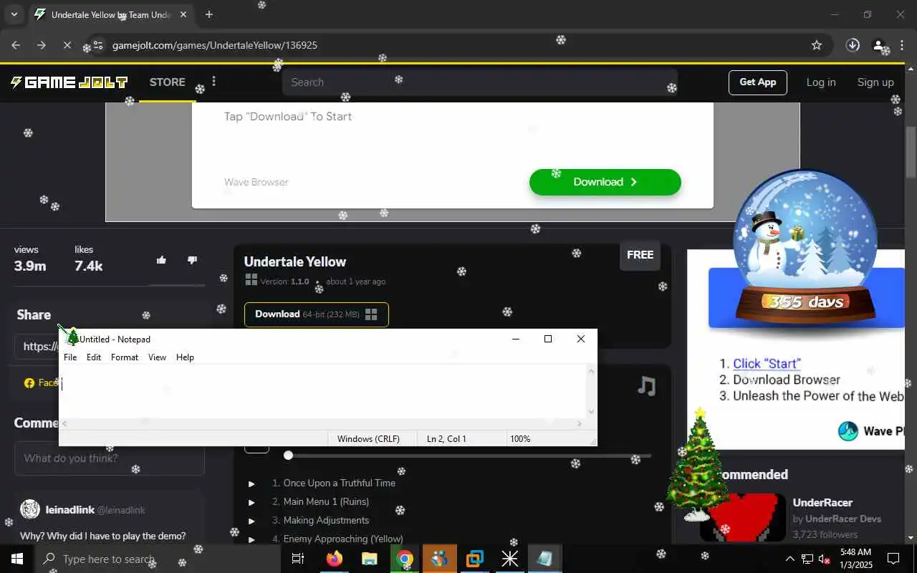Dislike the game with the thumbs-down icon
The width and height of the screenshot is (917, 573).
(x=192, y=260)
